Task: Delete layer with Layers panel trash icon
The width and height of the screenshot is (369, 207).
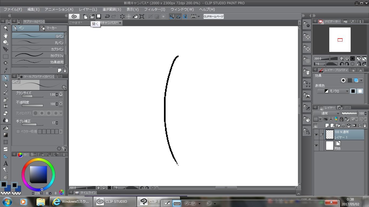Action: point(365,125)
